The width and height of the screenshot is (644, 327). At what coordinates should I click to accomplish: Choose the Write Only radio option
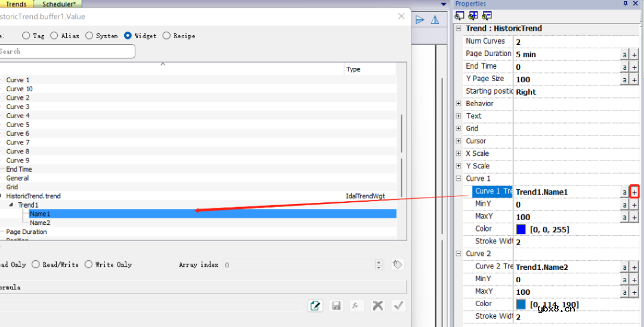[x=89, y=264]
